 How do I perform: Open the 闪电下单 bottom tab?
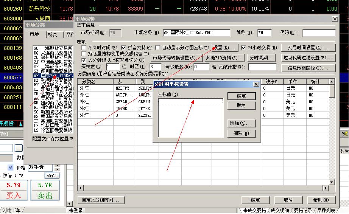point(11,211)
